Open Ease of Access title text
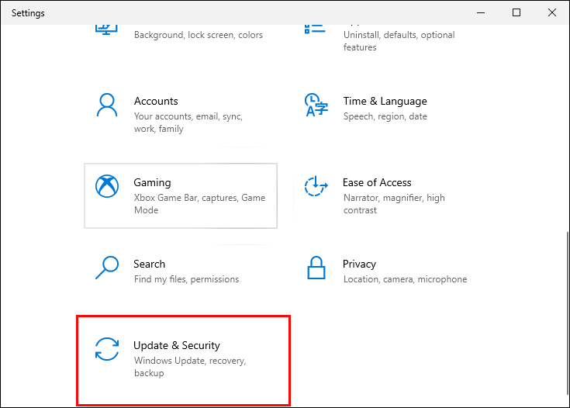This screenshot has width=570, height=408. 377,182
